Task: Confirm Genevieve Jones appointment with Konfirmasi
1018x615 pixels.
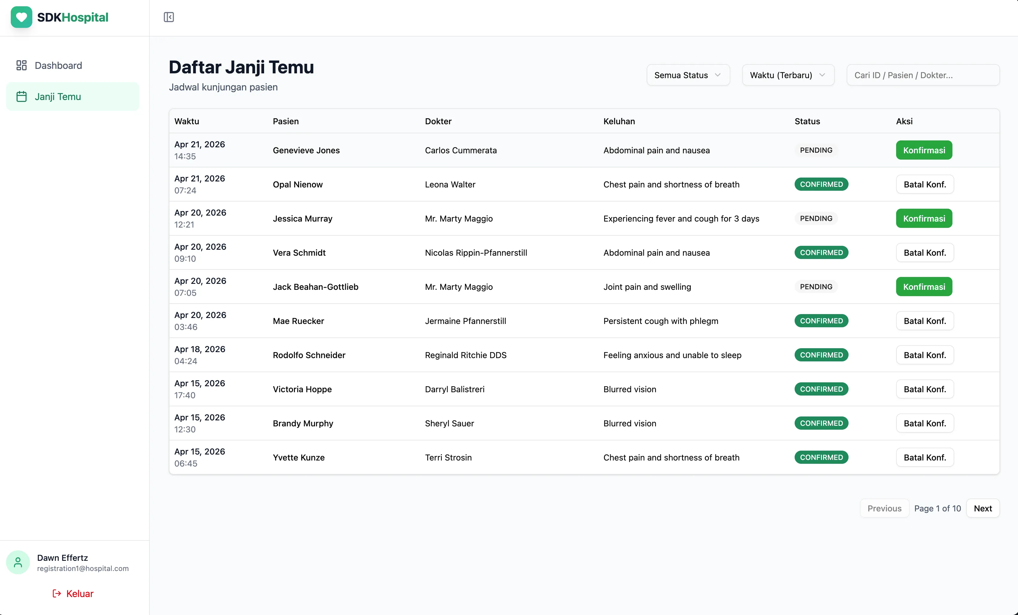Action: click(x=924, y=150)
